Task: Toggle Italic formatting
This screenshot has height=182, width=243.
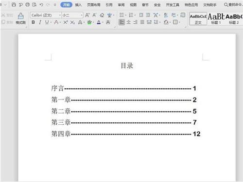Action: pos(40,22)
